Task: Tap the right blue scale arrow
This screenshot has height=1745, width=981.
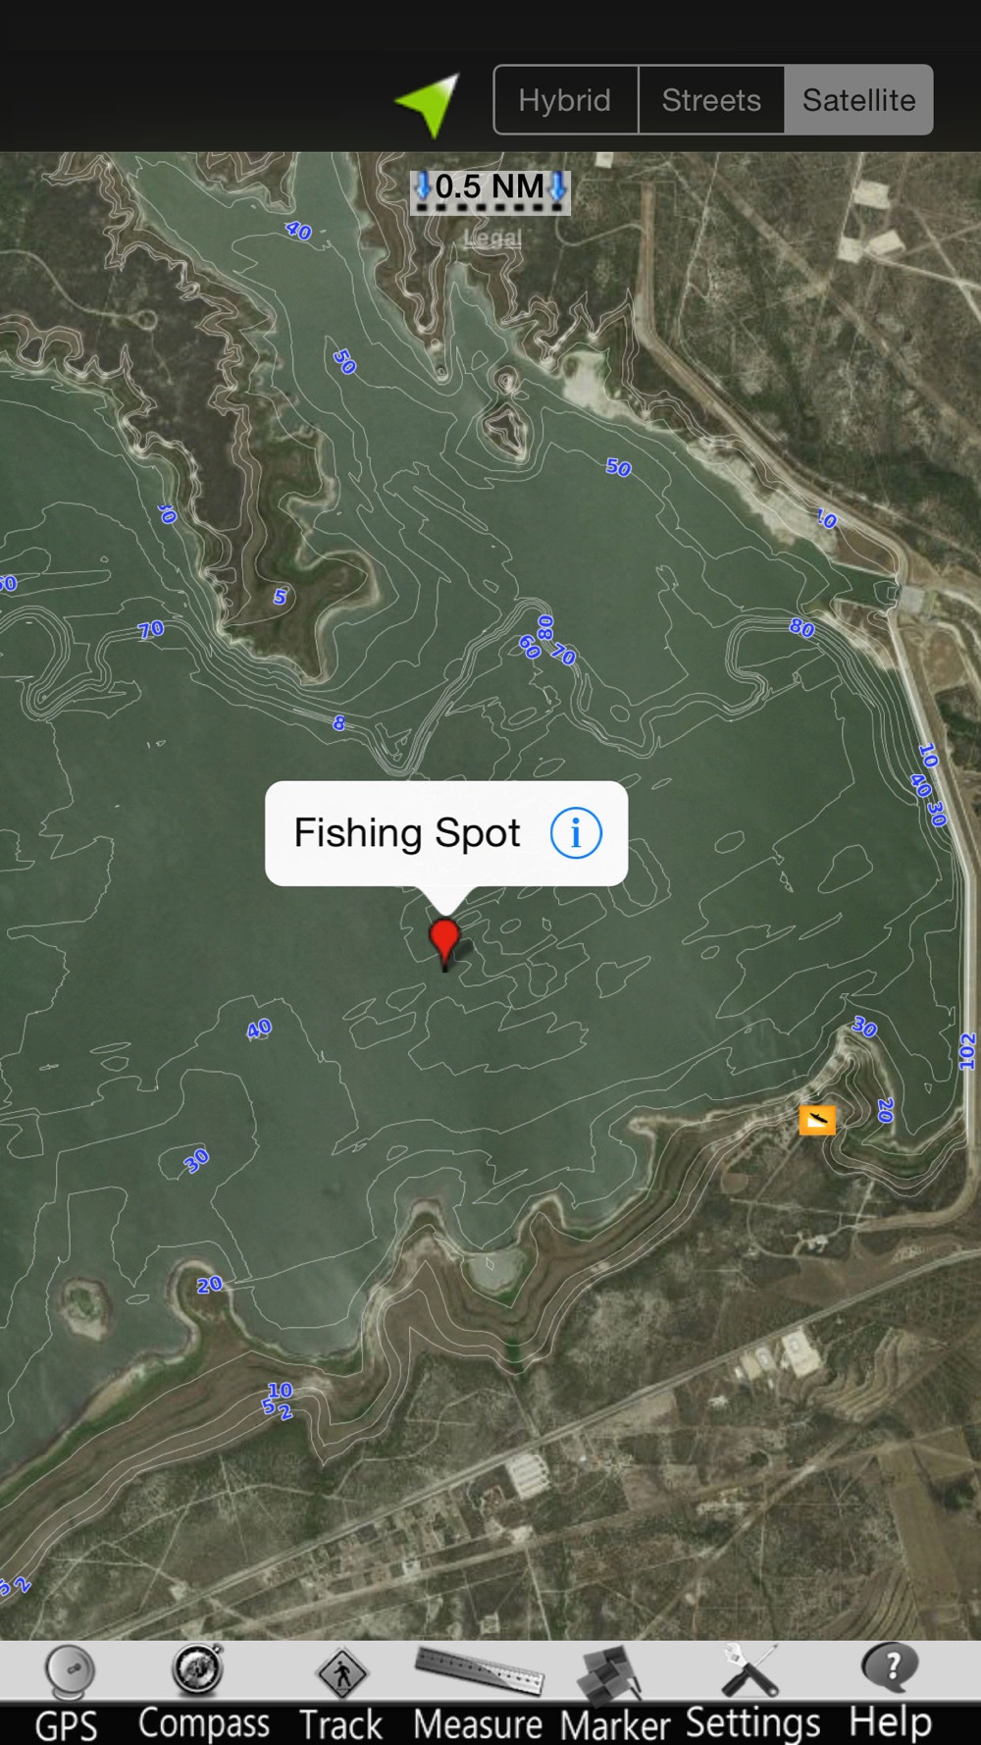Action: [557, 185]
